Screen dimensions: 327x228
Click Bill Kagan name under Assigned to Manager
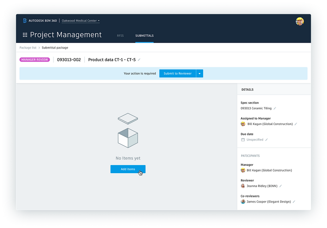270,124
